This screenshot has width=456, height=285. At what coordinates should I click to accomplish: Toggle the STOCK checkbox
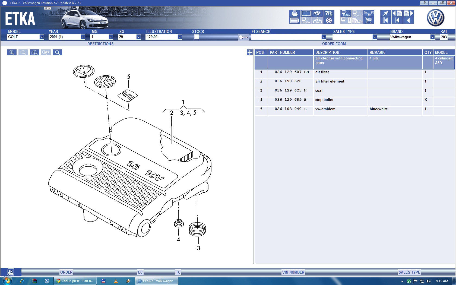tap(196, 37)
